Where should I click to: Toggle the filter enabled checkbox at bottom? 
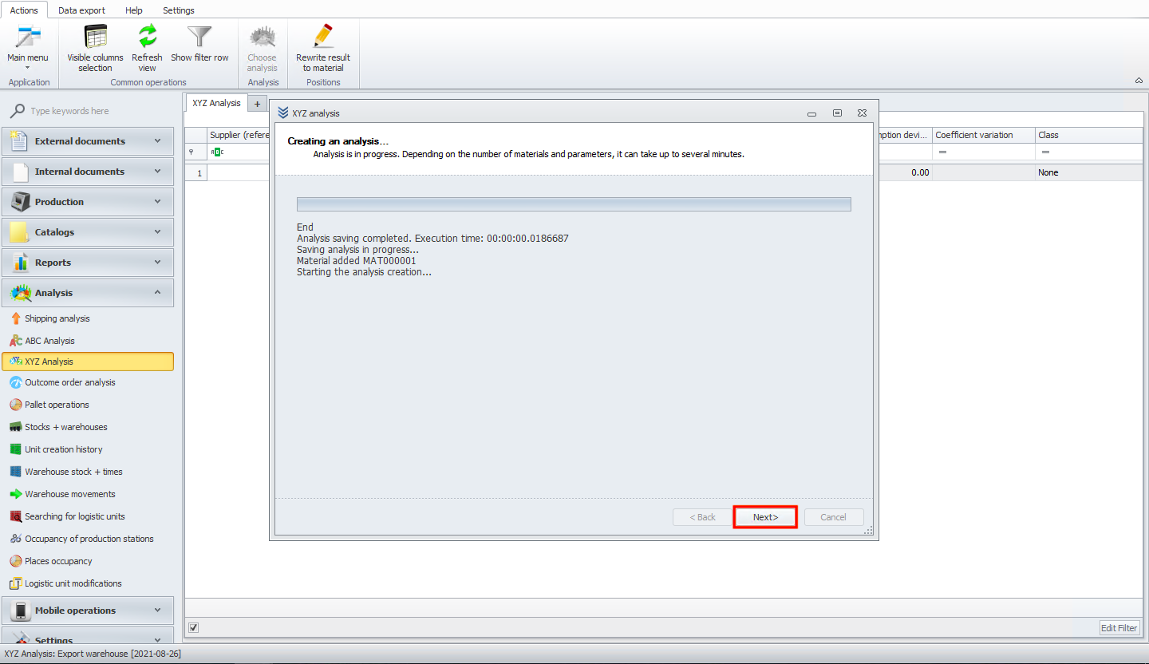[193, 627]
